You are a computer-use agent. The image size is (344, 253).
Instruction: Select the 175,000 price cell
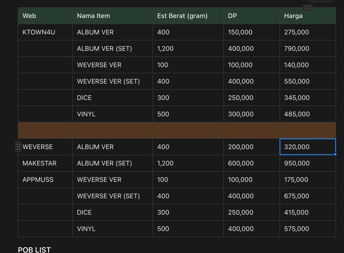308,179
